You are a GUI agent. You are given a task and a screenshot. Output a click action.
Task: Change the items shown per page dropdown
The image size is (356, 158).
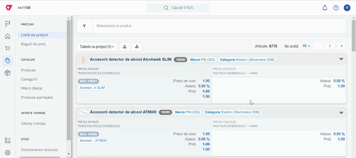coord(306,46)
